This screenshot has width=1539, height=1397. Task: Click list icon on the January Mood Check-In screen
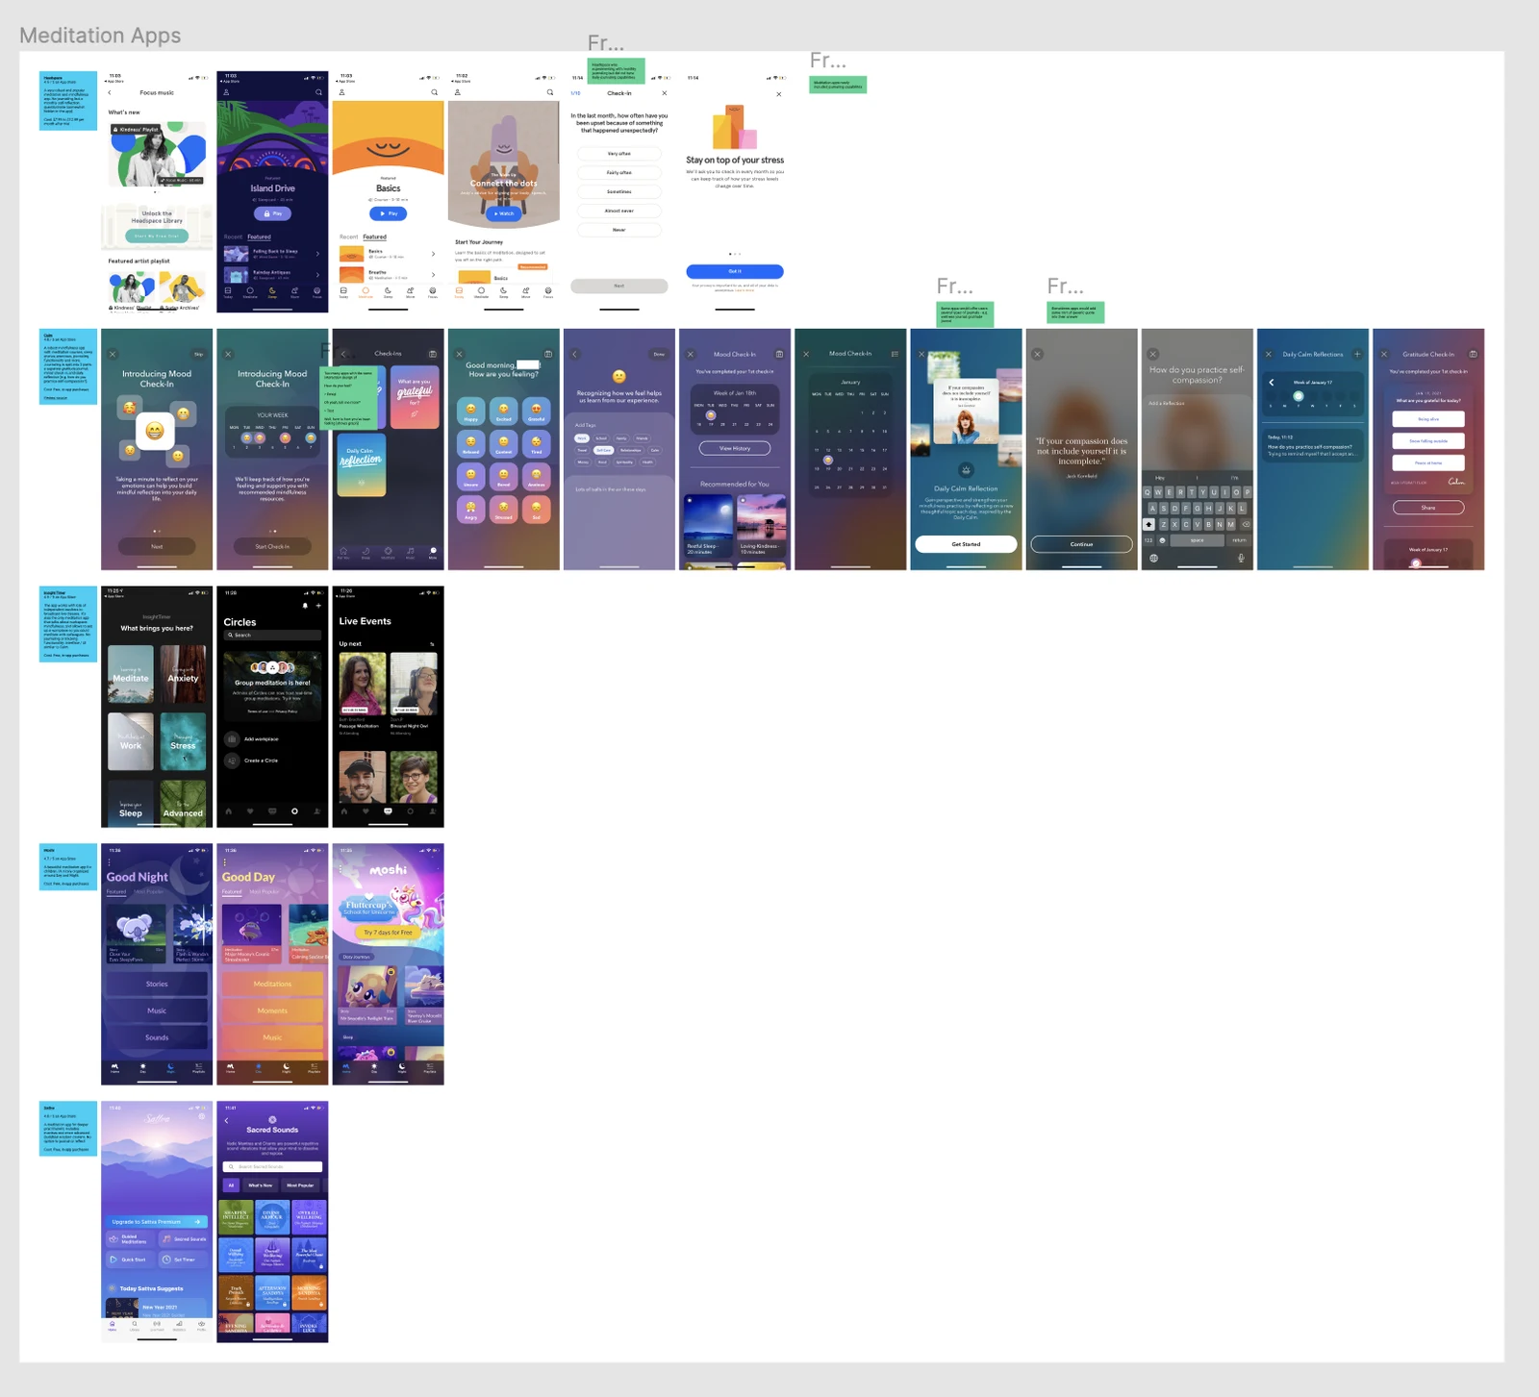pyautogui.click(x=895, y=354)
